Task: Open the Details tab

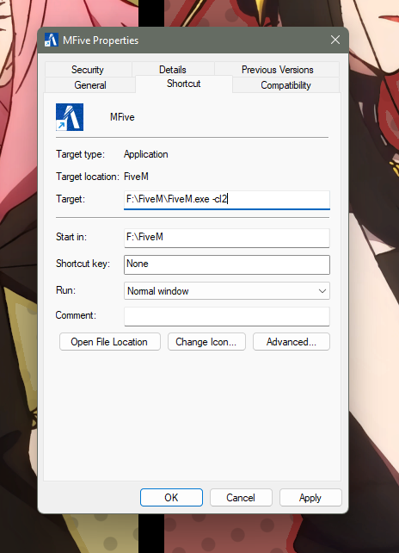Action: coord(173,70)
